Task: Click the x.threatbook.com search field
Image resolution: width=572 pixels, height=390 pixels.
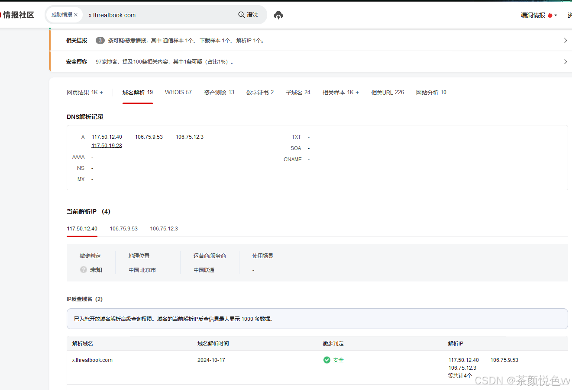Action: point(160,15)
